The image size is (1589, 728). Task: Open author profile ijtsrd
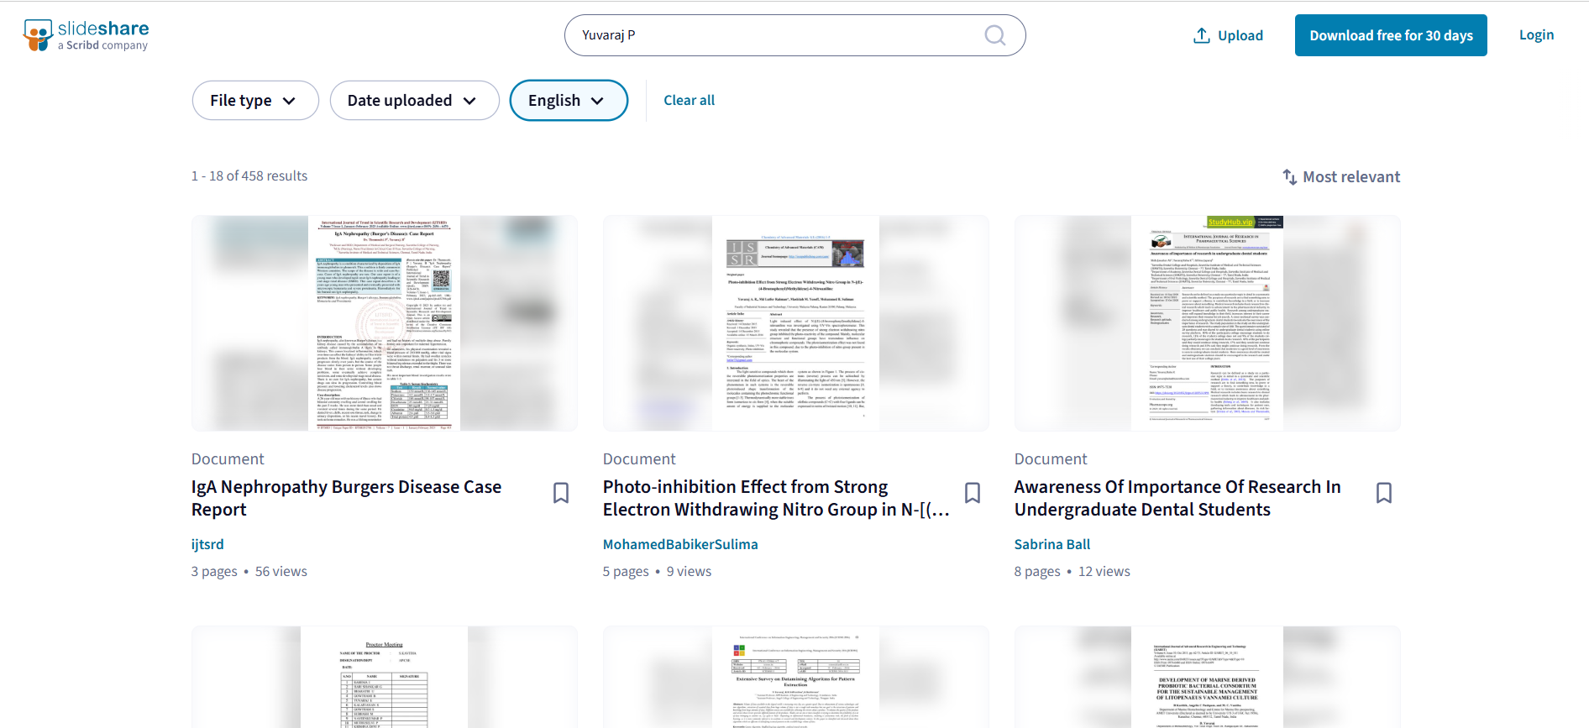click(x=207, y=544)
